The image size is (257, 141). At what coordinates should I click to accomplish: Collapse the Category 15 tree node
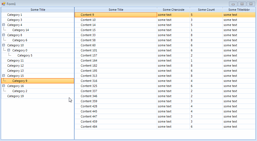(x=3, y=76)
